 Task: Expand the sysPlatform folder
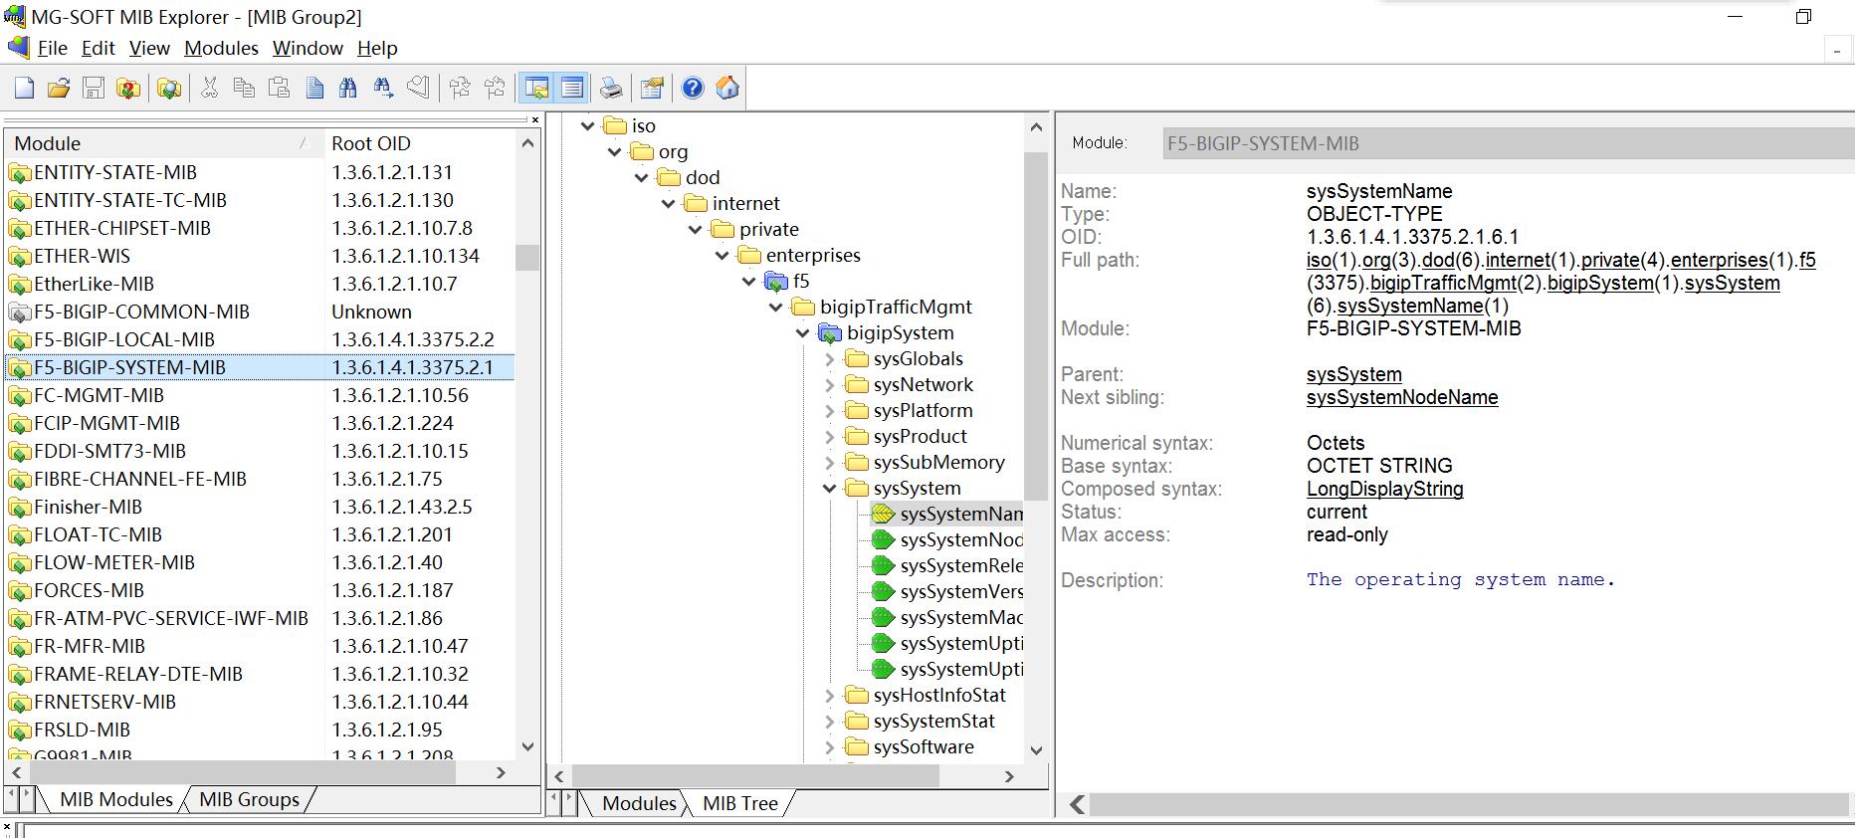[829, 410]
